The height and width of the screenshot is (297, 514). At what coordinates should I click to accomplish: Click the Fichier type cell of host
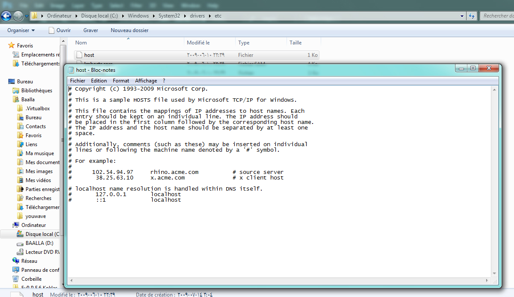246,55
